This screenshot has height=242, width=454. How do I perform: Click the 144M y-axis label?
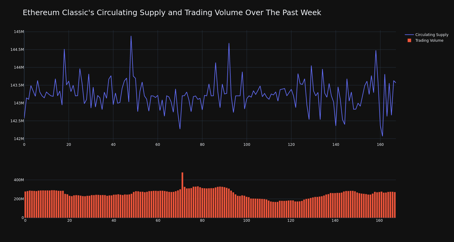click(x=19, y=67)
